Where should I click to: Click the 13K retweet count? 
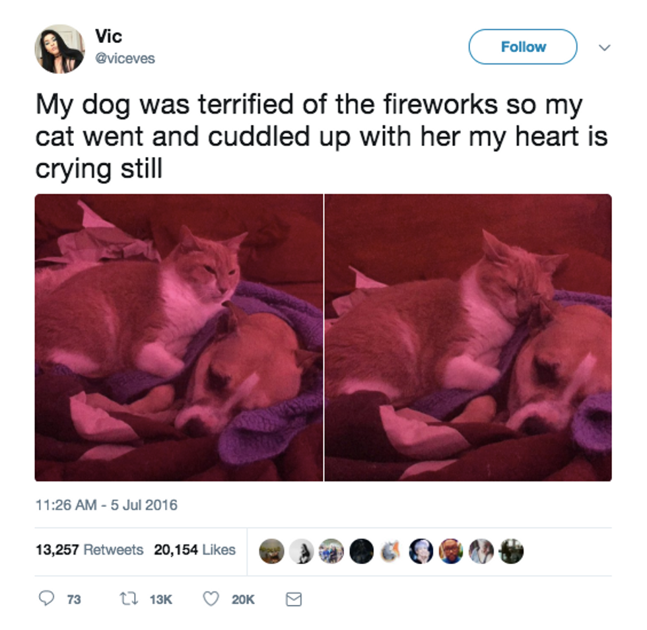click(160, 600)
